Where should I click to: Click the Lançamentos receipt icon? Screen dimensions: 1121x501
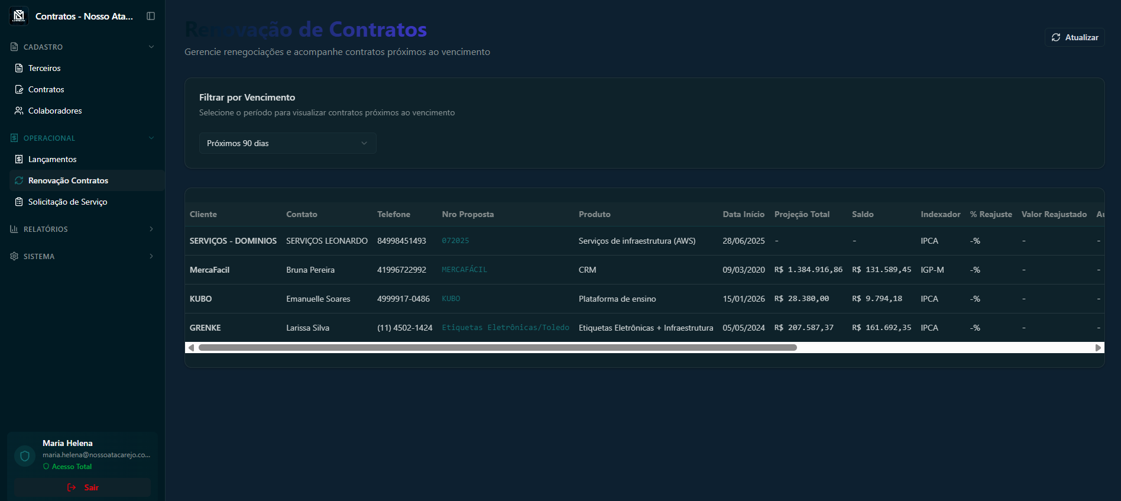(19, 159)
